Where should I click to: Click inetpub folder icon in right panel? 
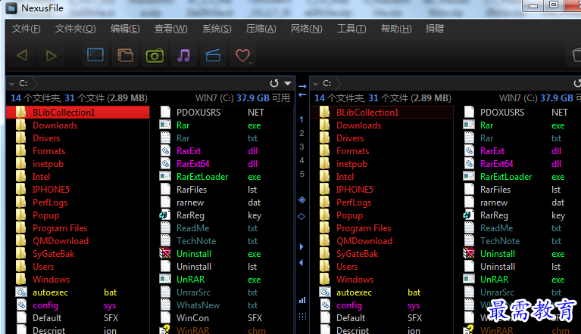[325, 164]
